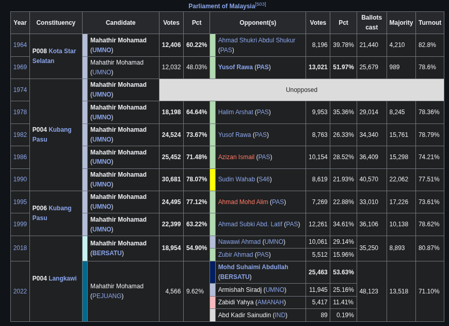The height and width of the screenshot is (326, 449).
Task: Open the bold Yusof Rawa link in 1969 row
Action: 235,67
